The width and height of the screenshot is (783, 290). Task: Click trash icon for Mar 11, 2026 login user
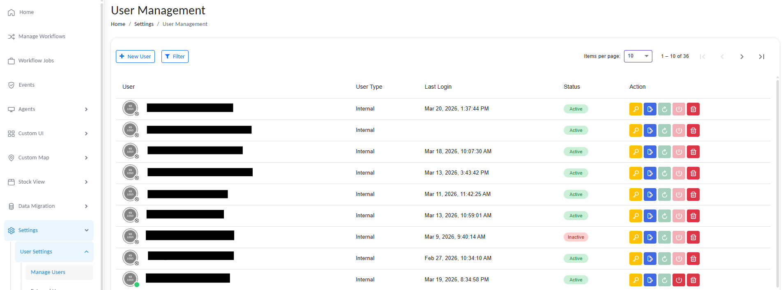693,194
